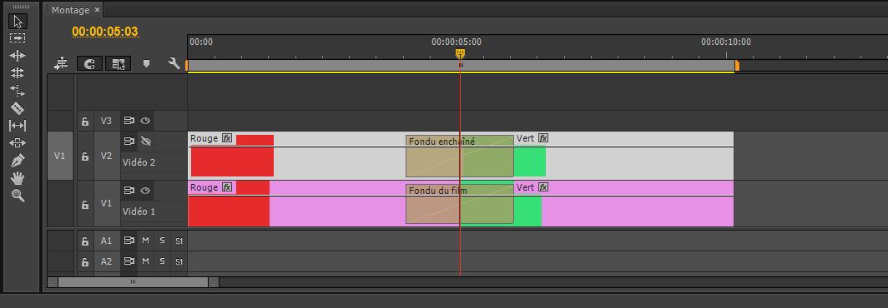Show the hidden V2 track output

coord(145,141)
